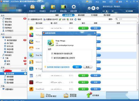Collapse the 下载 downloads node
The height and width of the screenshot is (101, 139).
tap(1, 58)
